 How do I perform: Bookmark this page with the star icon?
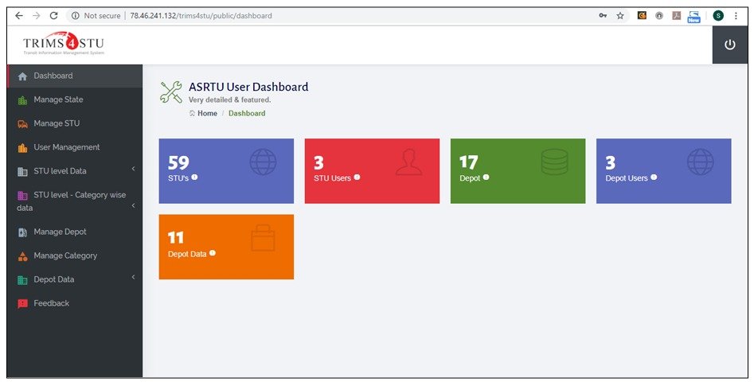click(x=619, y=15)
